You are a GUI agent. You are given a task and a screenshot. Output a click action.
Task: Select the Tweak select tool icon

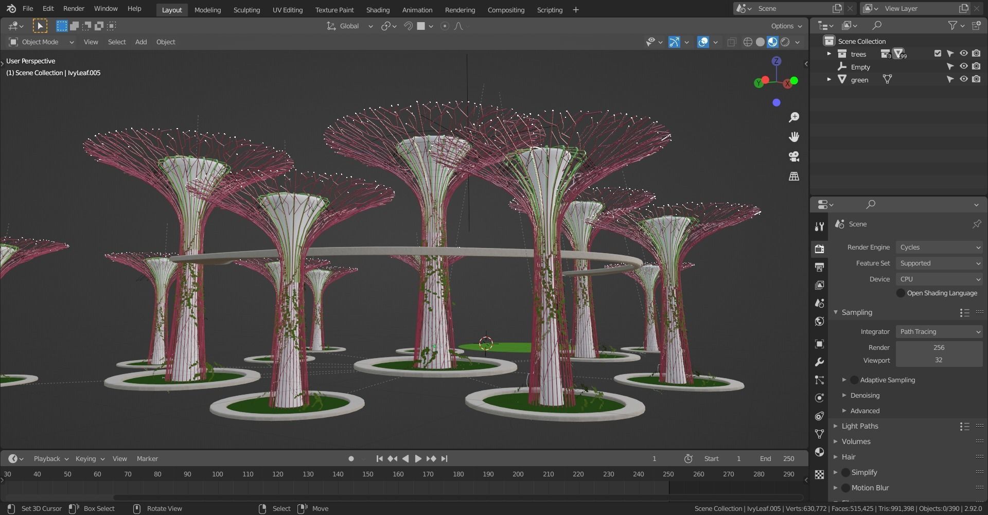40,26
